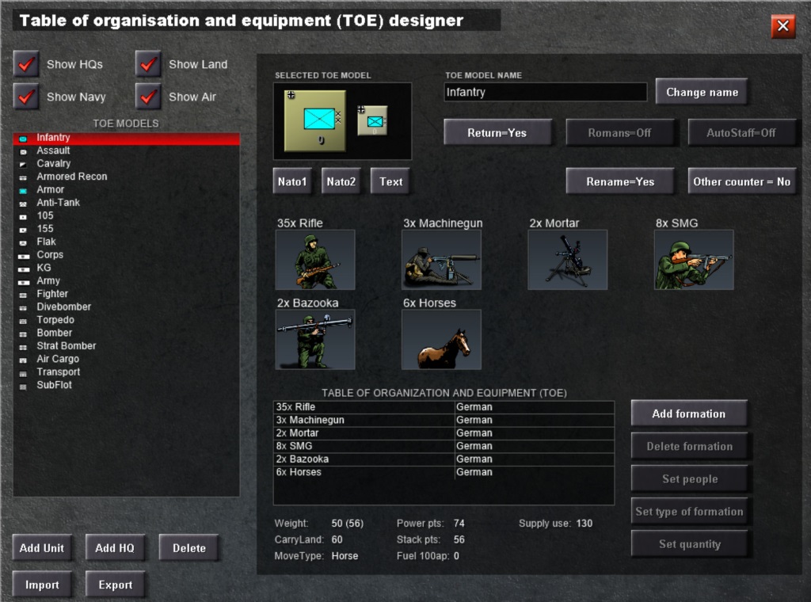Click the Change name button

702,92
